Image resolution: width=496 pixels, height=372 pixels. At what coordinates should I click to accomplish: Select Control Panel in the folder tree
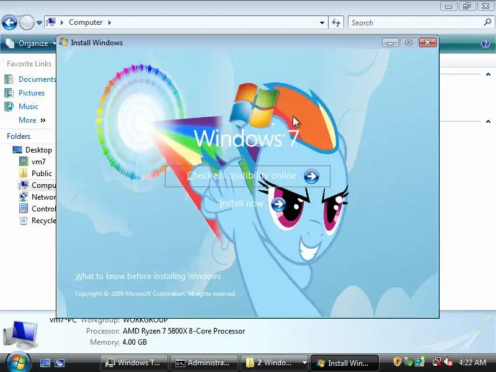click(37, 209)
